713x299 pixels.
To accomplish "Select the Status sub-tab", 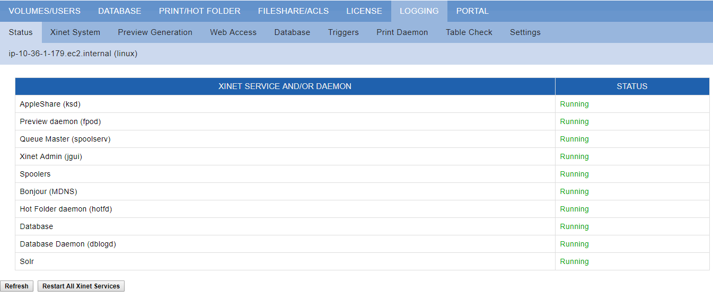I will 21,32.
